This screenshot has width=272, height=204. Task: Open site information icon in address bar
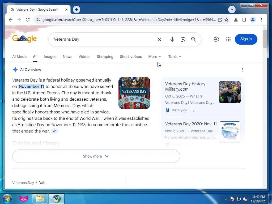(x=38, y=20)
